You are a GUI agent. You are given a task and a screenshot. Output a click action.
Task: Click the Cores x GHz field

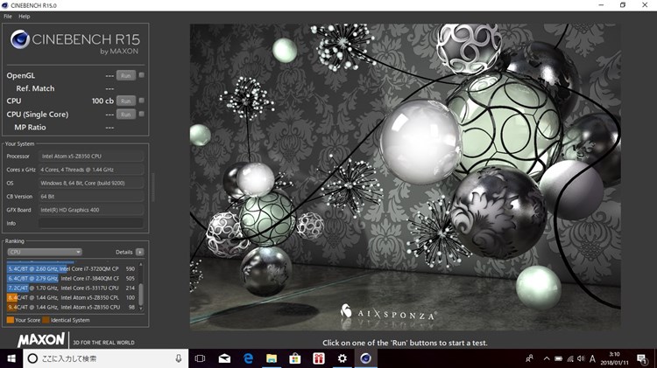91,170
